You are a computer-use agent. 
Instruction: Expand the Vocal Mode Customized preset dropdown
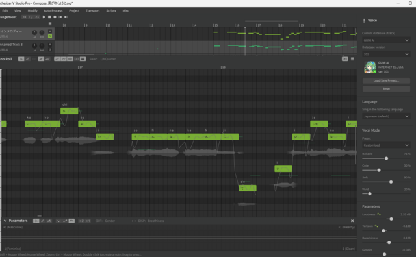tap(386, 145)
